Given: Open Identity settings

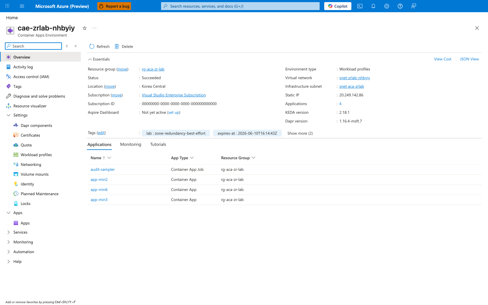Looking at the screenshot, I should [27, 184].
